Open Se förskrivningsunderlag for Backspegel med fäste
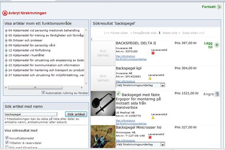 coord(131,123)
